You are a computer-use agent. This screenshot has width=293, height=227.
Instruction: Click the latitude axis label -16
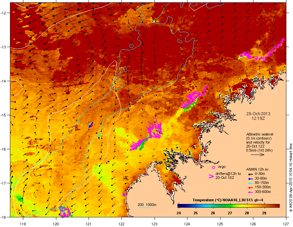coord(3,149)
